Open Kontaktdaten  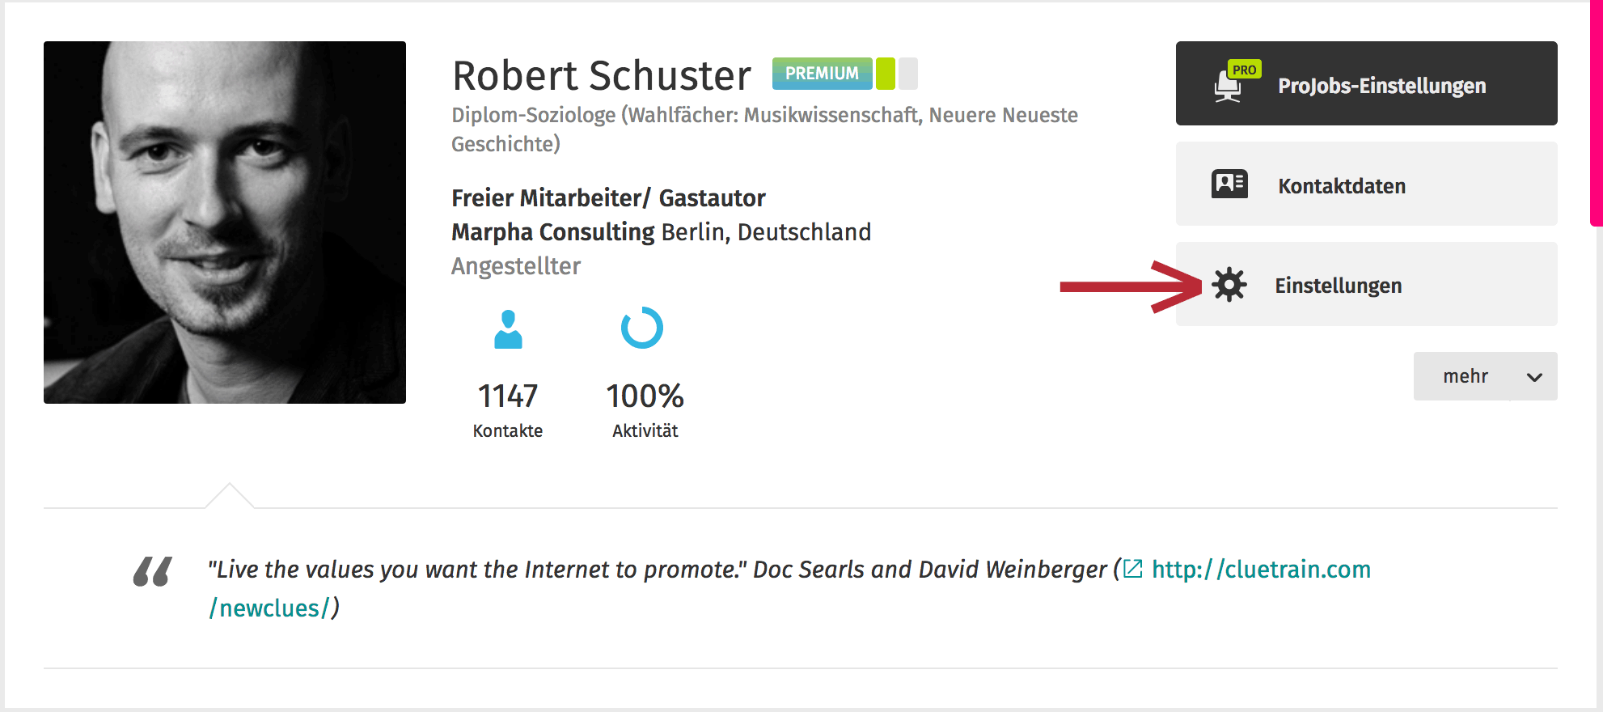(x=1367, y=184)
